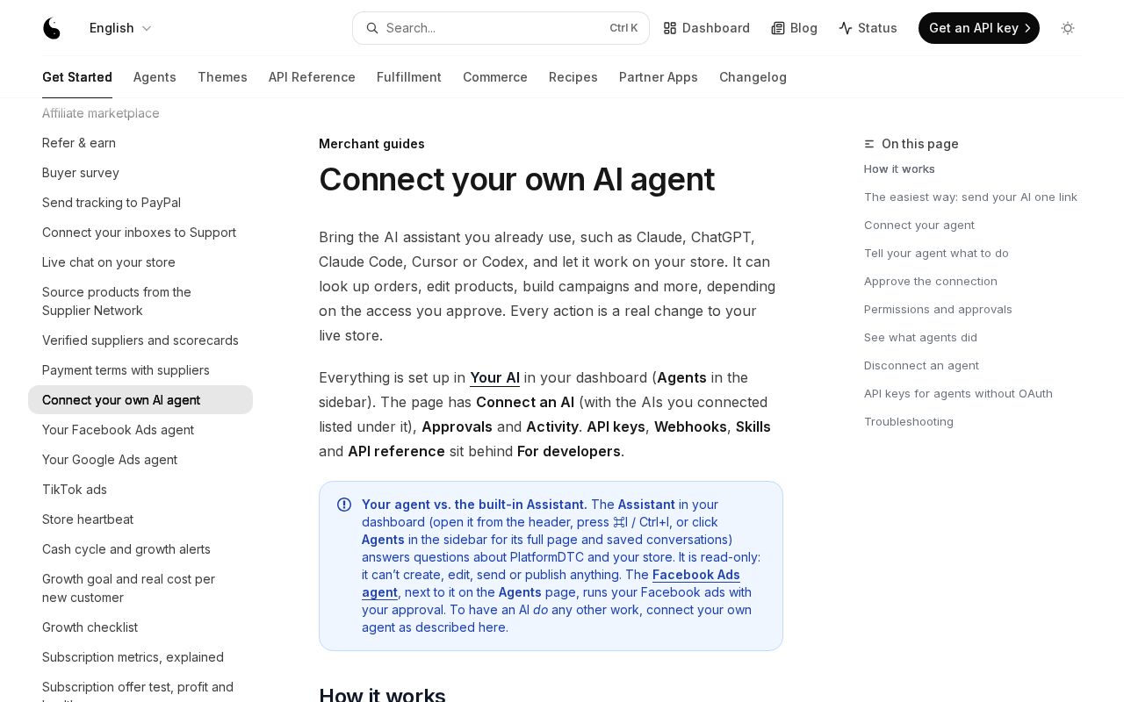
Task: Open Verified suppliers and scorecards guide
Action: [140, 340]
